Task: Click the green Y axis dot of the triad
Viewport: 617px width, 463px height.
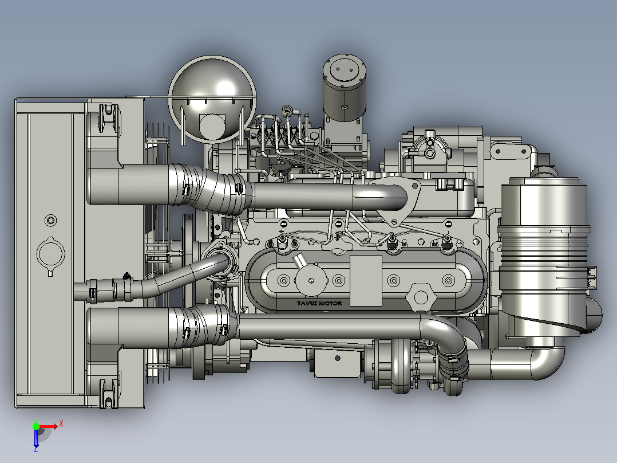Action: point(36,426)
